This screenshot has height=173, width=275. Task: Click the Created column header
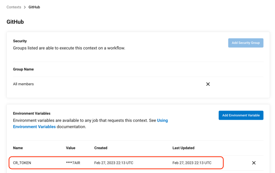coord(101,148)
